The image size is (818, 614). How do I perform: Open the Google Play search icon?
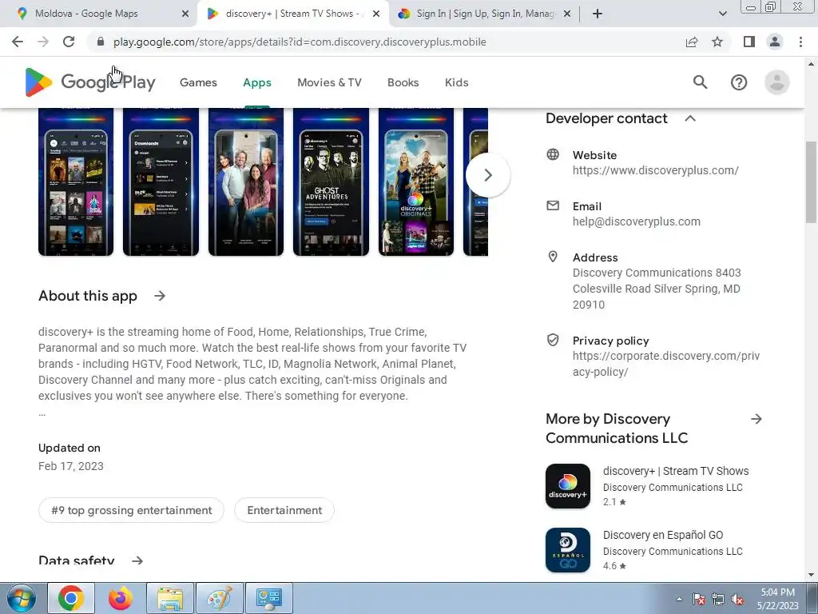700,82
